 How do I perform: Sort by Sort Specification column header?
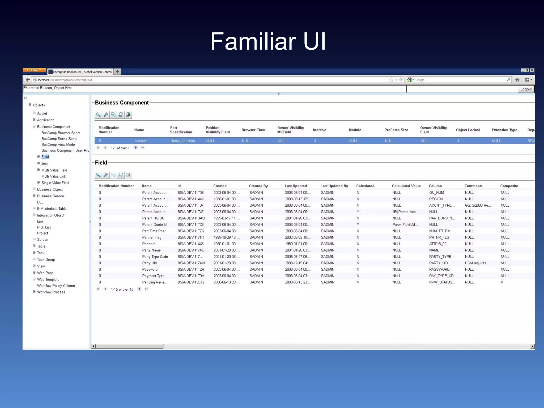(181, 130)
